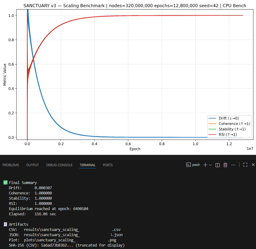Close the terminal panel with the X
This screenshot has height=249, width=256.
[253, 165]
